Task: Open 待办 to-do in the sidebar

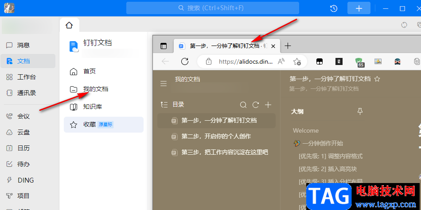Action: click(28, 164)
